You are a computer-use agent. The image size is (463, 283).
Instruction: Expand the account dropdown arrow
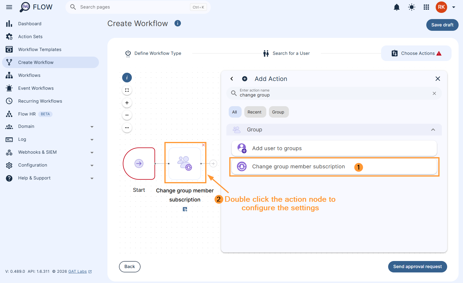(454, 7)
